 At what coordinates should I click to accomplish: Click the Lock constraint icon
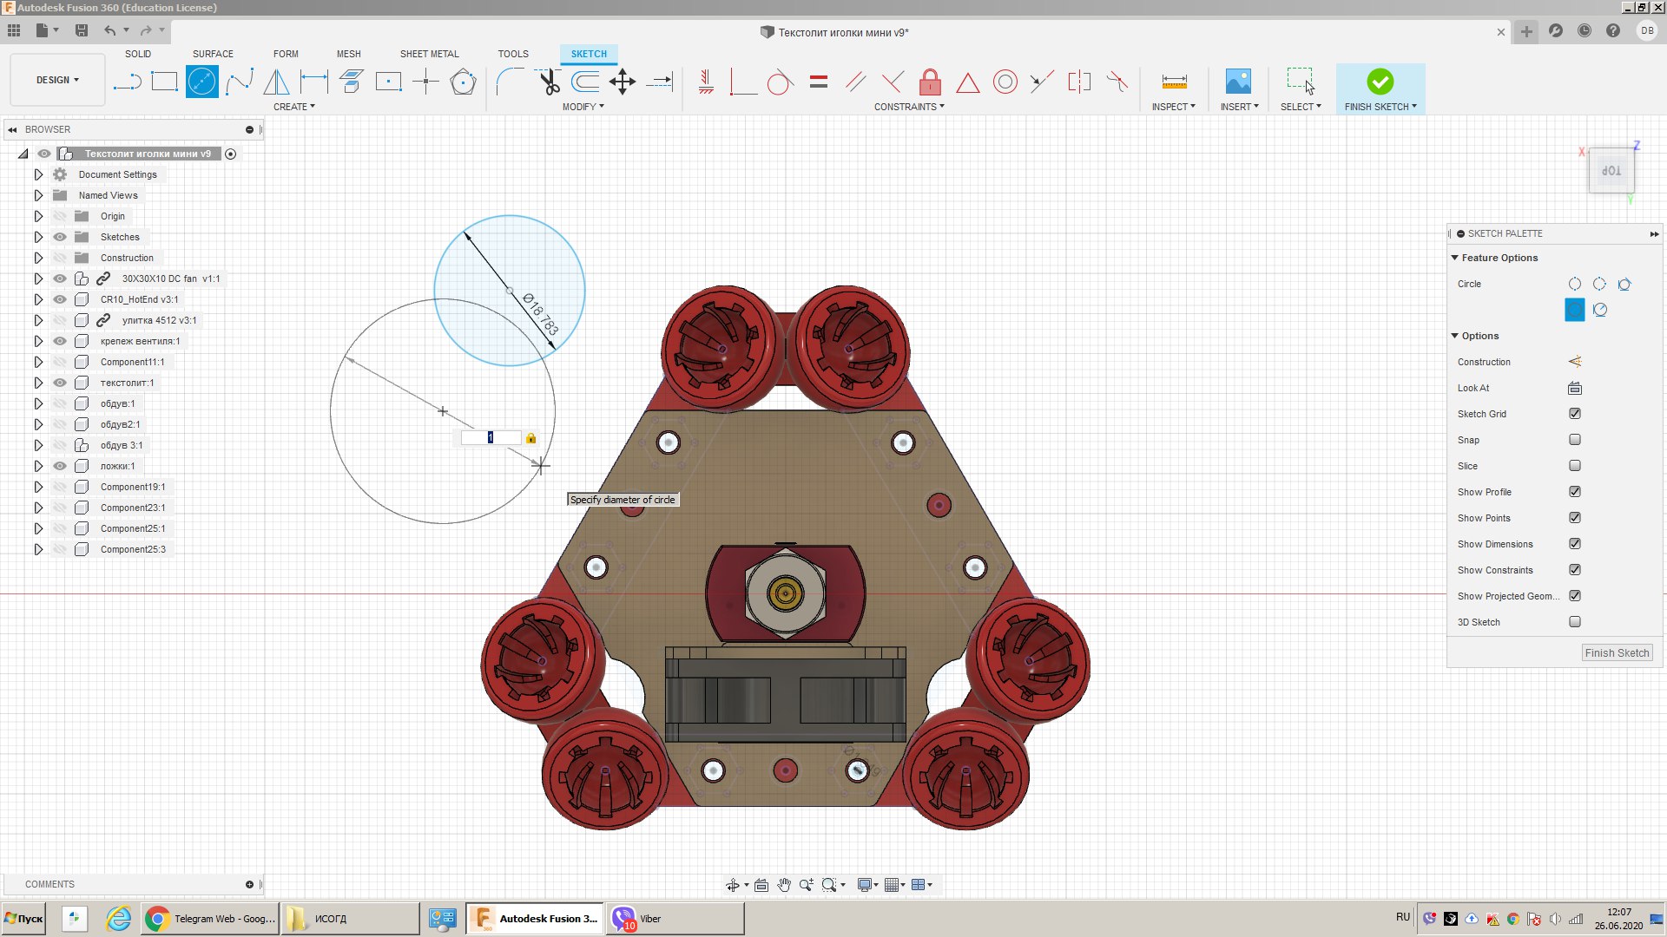[930, 82]
